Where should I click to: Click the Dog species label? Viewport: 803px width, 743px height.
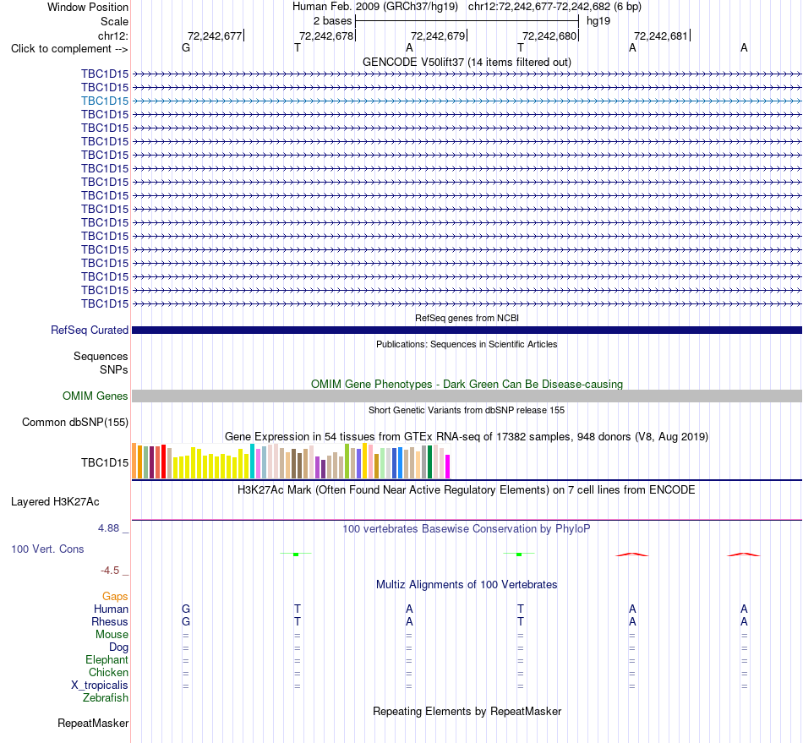(x=118, y=647)
